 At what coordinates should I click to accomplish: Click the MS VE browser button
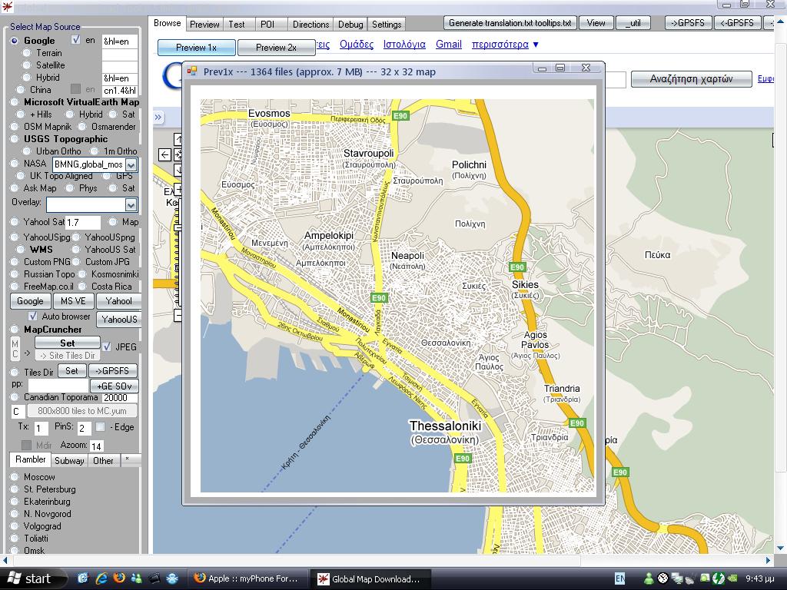tap(73, 301)
